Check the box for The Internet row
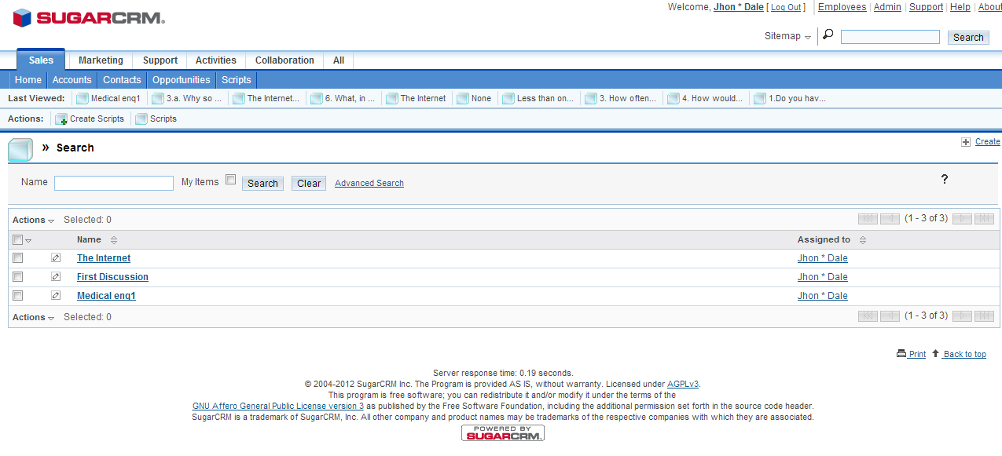 18,258
